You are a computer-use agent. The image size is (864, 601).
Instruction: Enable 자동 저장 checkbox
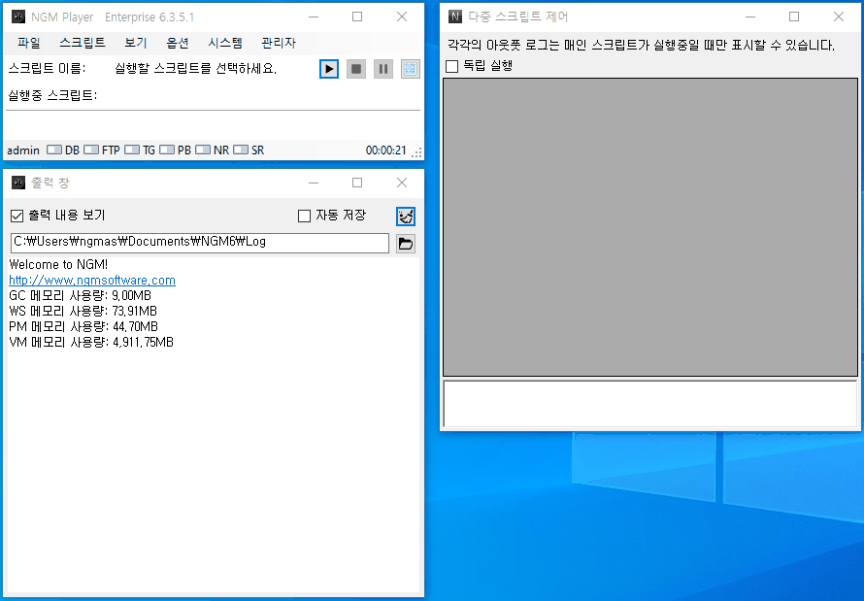[304, 216]
